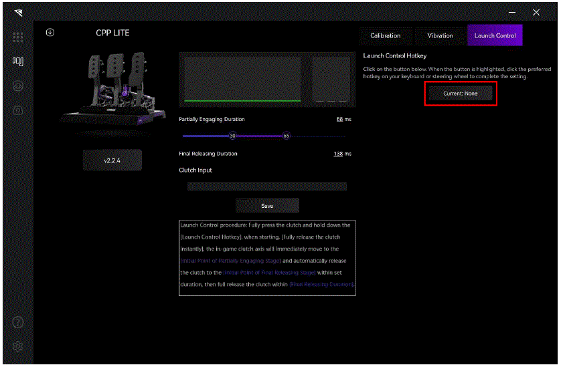561x367 pixels.
Task: Click the Initial Point of Final Releasing Stage text
Action: point(269,273)
